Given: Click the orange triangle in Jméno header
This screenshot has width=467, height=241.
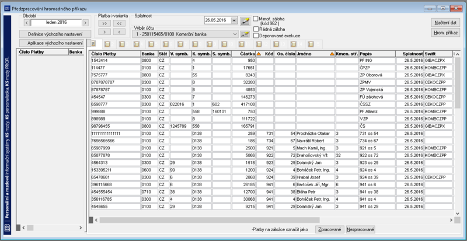Looking at the screenshot, I should coord(332,54).
